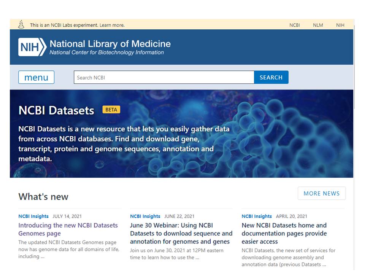Viewport: 365px width, 274px height.
Task: Click NCBI Insights label dated July 14, 2021
Action: (x=33, y=216)
